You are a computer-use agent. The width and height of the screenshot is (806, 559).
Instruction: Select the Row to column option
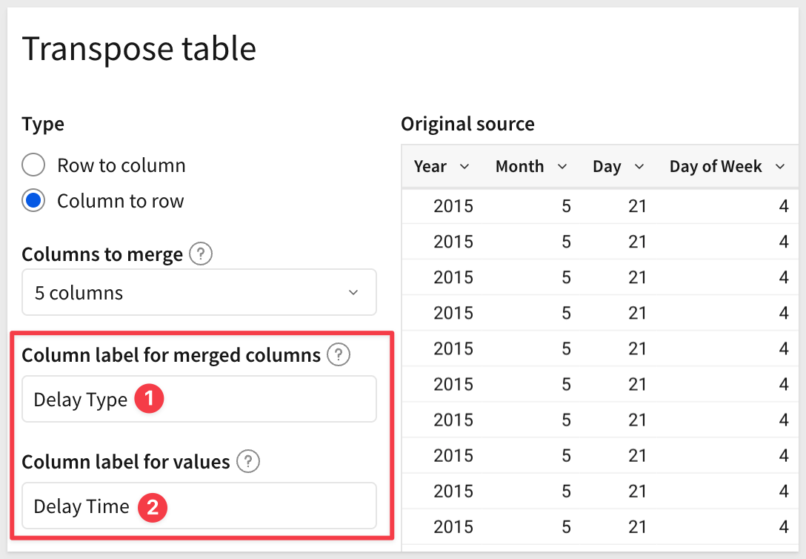coord(34,165)
